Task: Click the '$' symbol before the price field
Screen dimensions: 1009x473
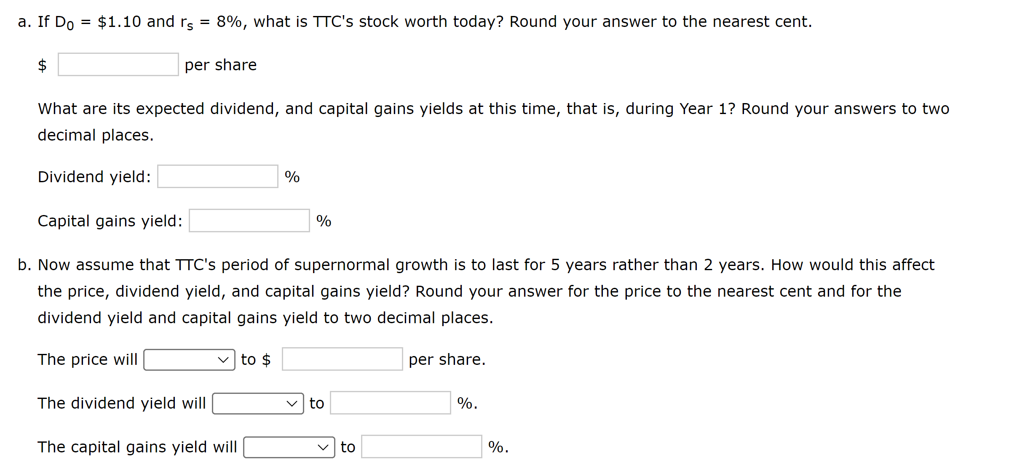Action: [x=42, y=64]
